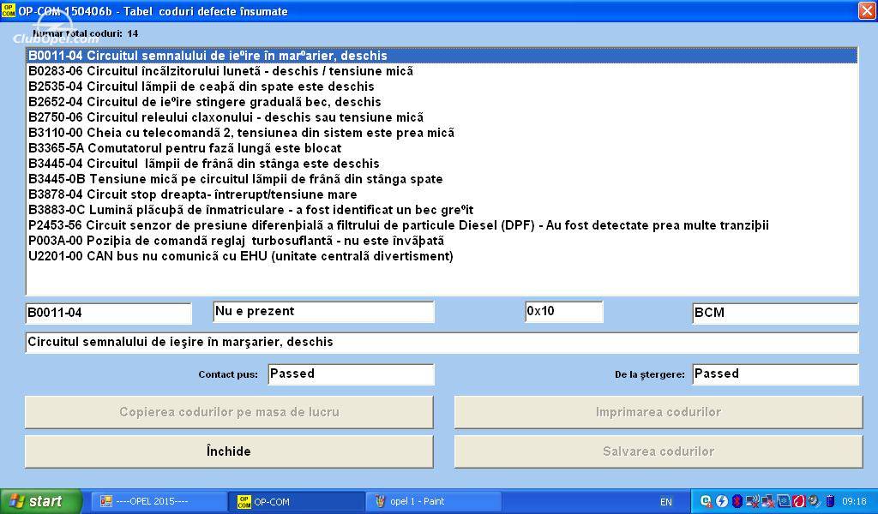The height and width of the screenshot is (514, 878).
Task: Switch to the opel 1 - Paint taskbar window
Action: [434, 502]
